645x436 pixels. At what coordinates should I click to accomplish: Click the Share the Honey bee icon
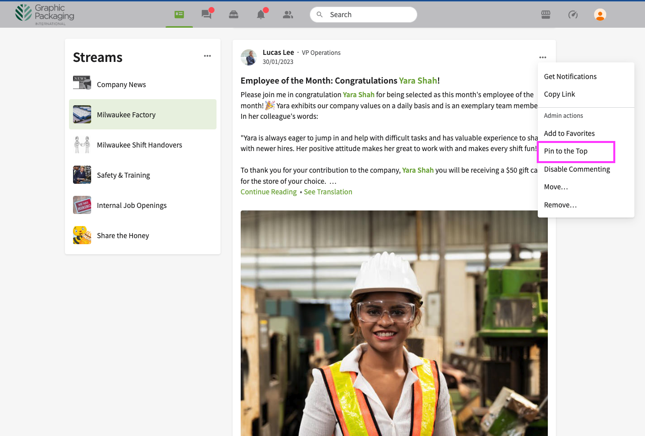tap(82, 235)
